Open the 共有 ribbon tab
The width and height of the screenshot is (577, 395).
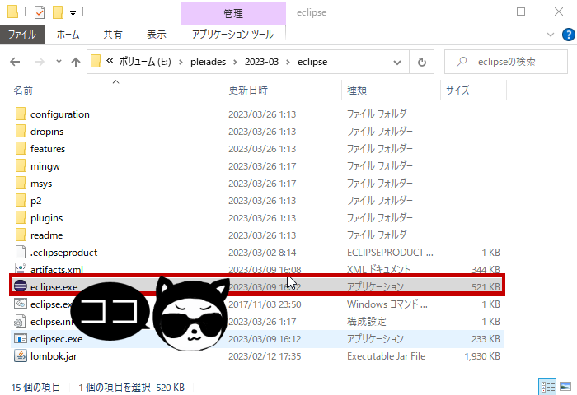pos(112,35)
